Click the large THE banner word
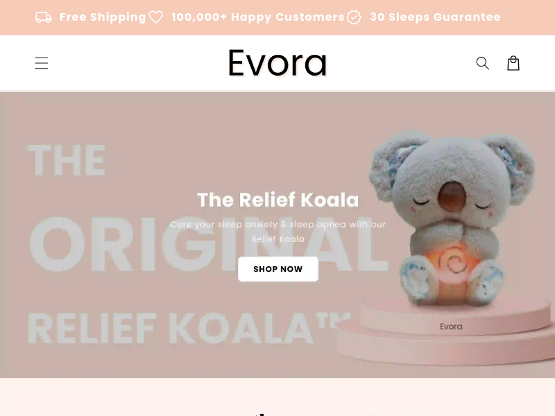Viewport: 555px width, 416px height. click(x=67, y=160)
